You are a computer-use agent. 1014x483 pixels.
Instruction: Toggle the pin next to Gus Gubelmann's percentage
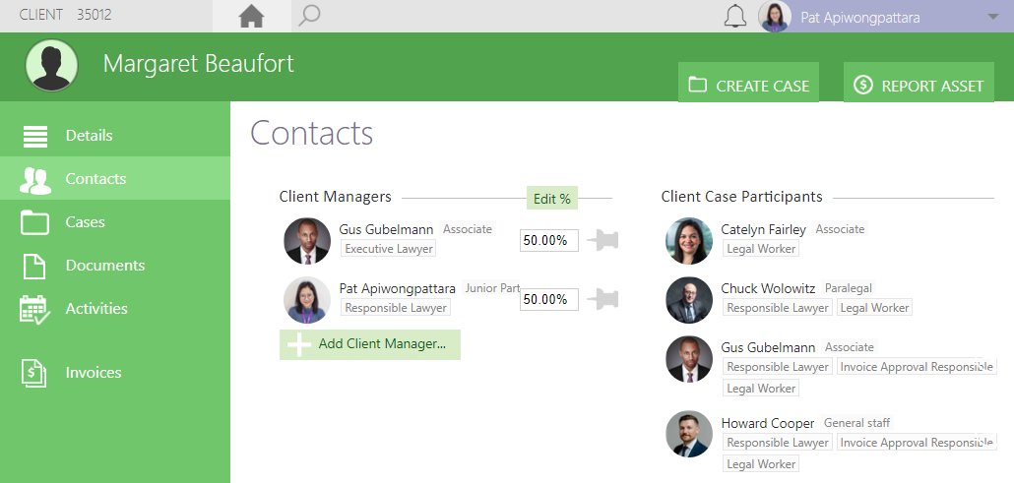[602, 241]
